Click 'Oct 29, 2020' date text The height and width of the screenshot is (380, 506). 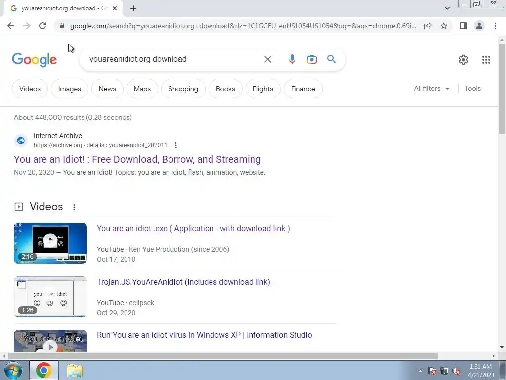[x=116, y=313]
